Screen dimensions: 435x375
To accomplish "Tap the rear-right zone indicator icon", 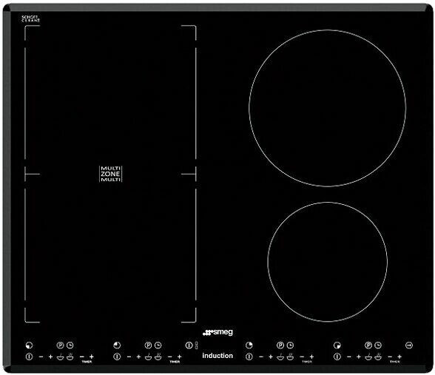I will pos(249,345).
